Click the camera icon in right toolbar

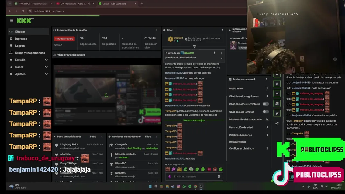[277, 103]
